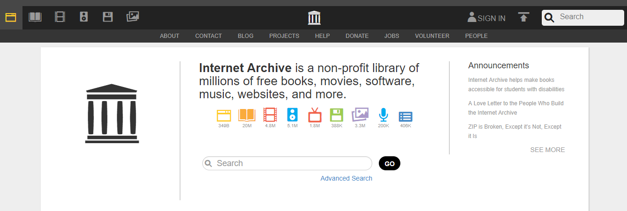
Task: Open the Images icon in top bar
Action: click(x=133, y=17)
